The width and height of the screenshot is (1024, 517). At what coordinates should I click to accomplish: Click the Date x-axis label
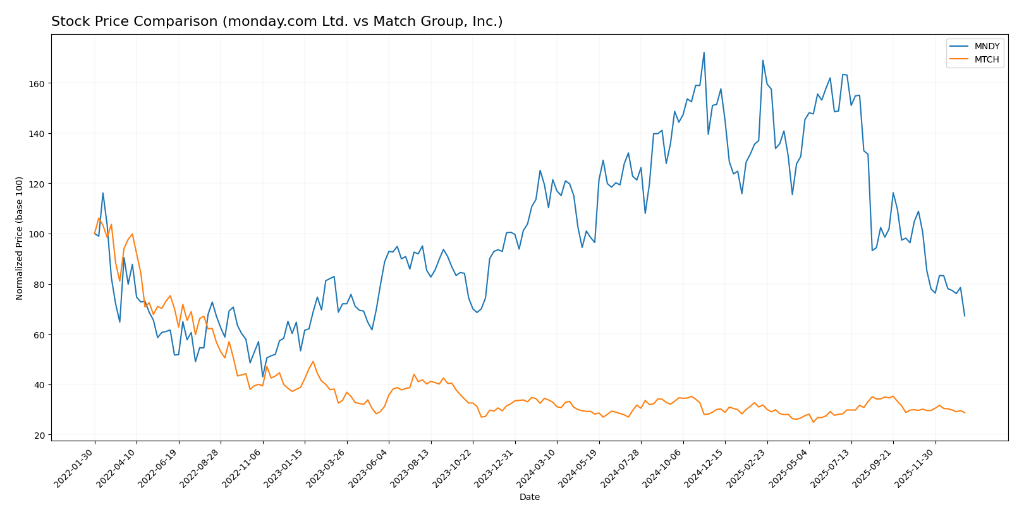coord(529,497)
